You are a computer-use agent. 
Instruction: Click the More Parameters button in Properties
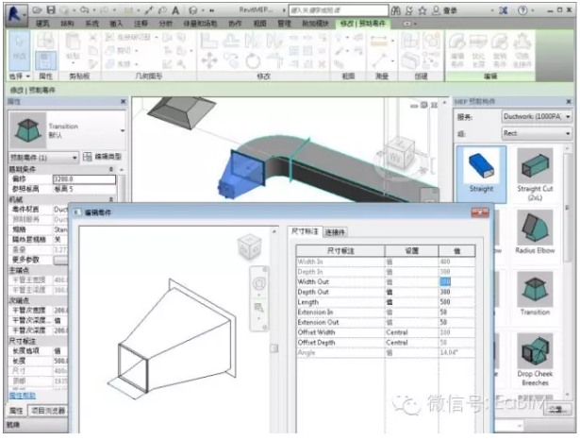click(60, 260)
